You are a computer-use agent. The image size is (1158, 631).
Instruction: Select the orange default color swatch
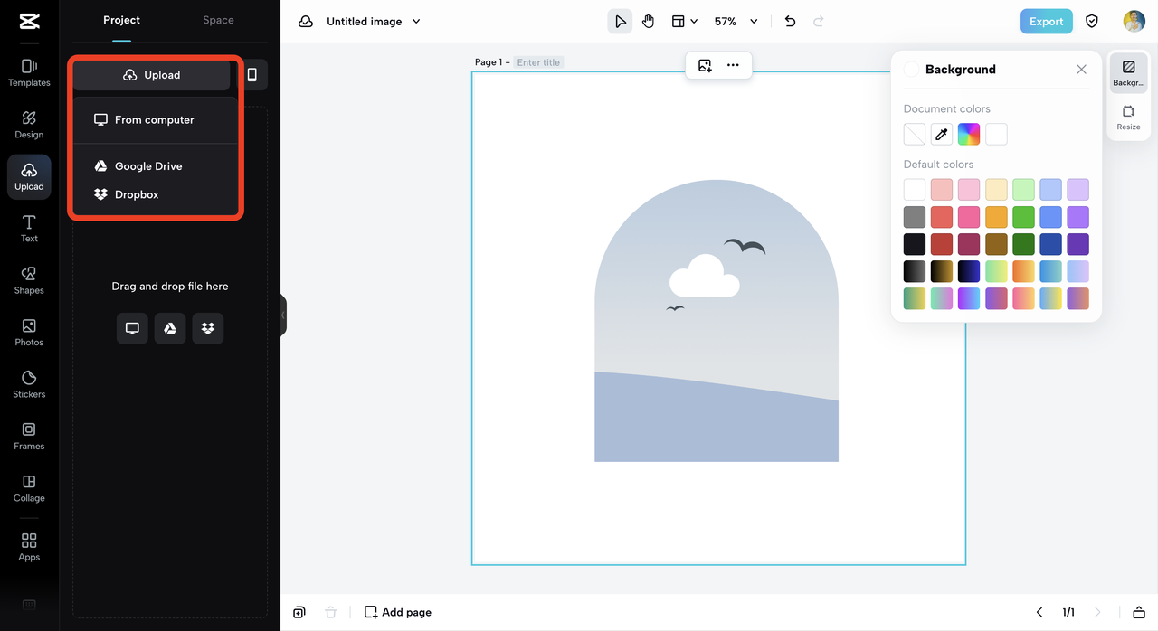996,217
